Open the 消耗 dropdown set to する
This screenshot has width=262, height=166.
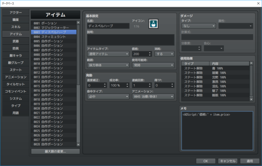click(165, 54)
